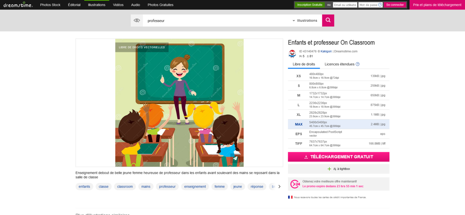The image size is (465, 215).
Task: Switch to Licences étendues tab
Action: pyautogui.click(x=339, y=64)
